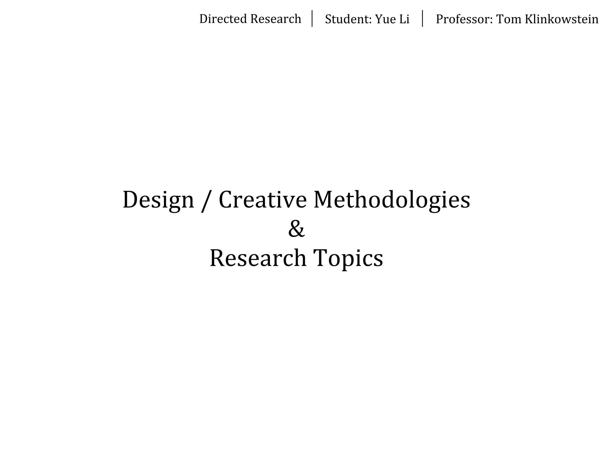Click the ampersand symbol in the title
Screen dimensions: 611x458
pyautogui.click(x=296, y=229)
